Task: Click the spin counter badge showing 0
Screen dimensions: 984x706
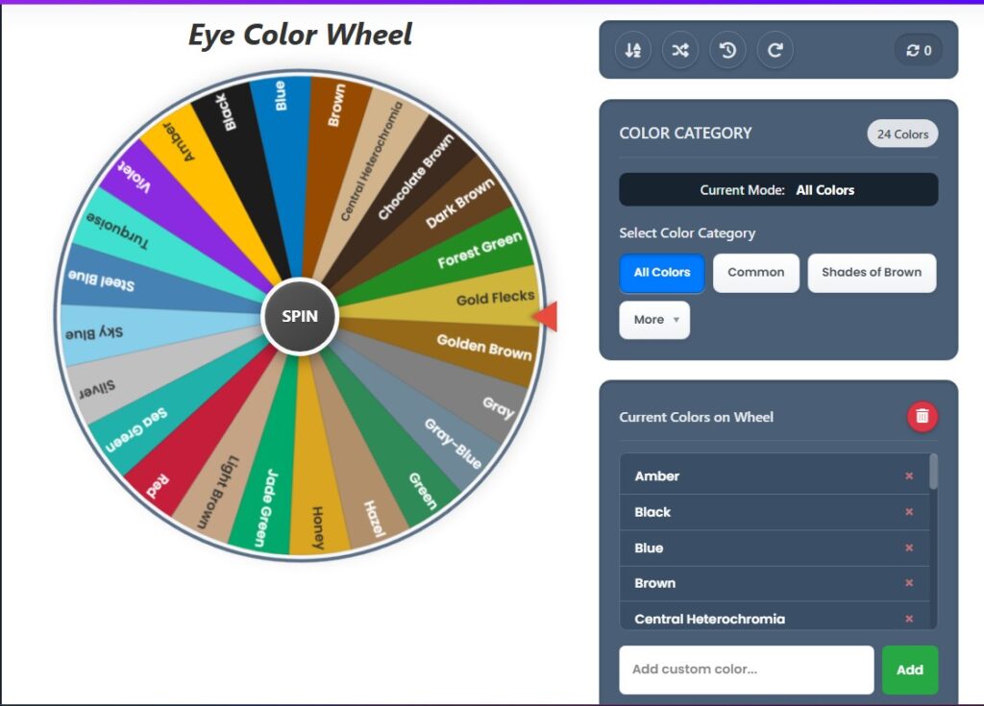Action: 918,50
